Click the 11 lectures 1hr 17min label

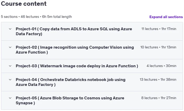(159, 29)
